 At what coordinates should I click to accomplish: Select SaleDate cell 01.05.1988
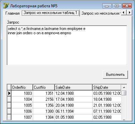(x=74, y=117)
